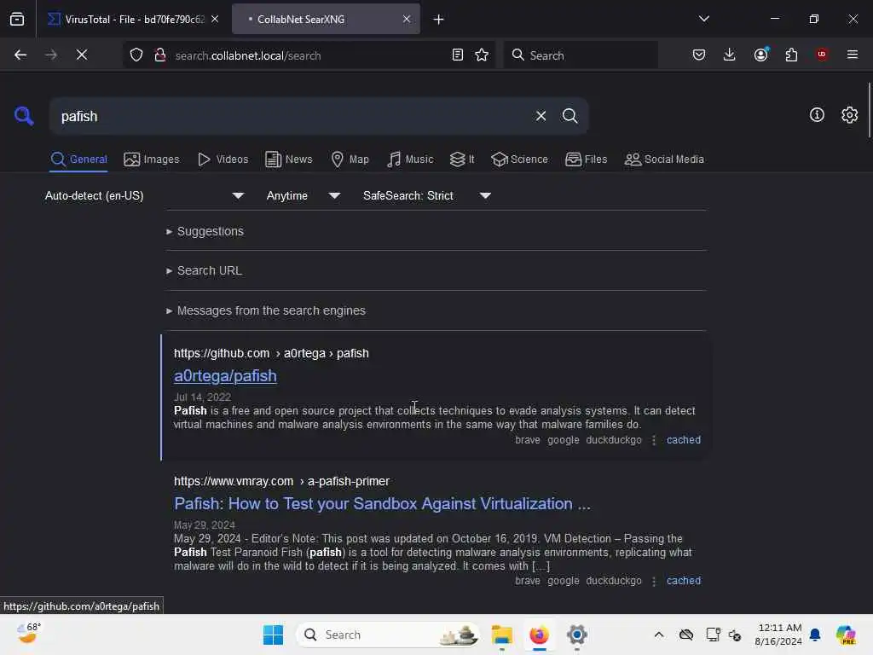This screenshot has width=873, height=655.
Task: Open the Settings app in taskbar
Action: (x=577, y=635)
